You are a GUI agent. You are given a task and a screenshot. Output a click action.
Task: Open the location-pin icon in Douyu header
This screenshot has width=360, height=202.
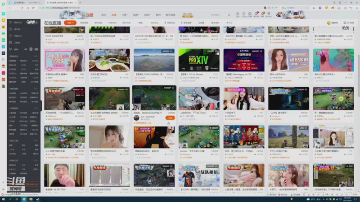pyautogui.click(x=269, y=14)
